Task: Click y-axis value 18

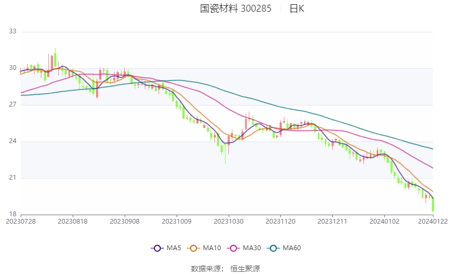Action: click(x=13, y=214)
